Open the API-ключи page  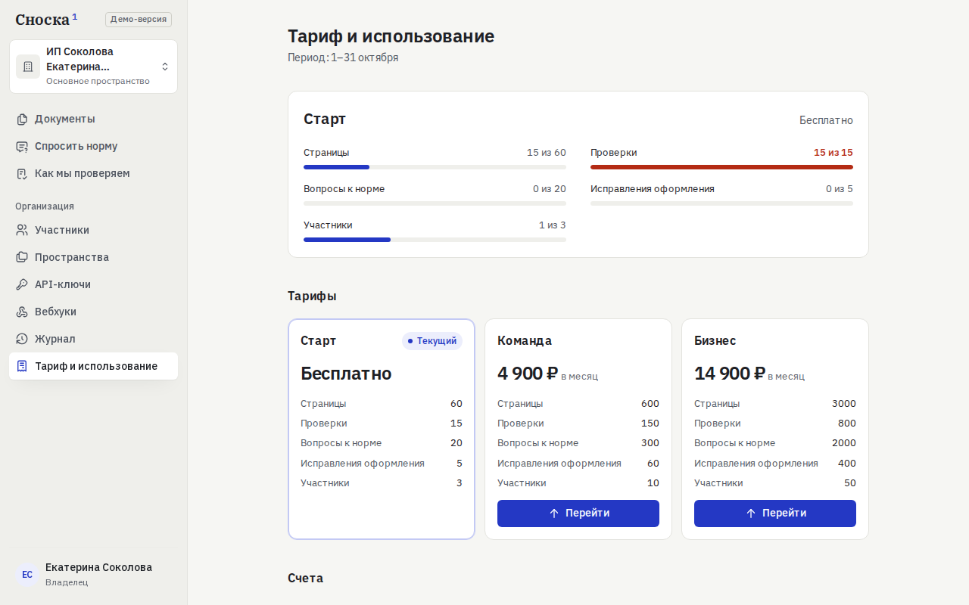pos(93,284)
